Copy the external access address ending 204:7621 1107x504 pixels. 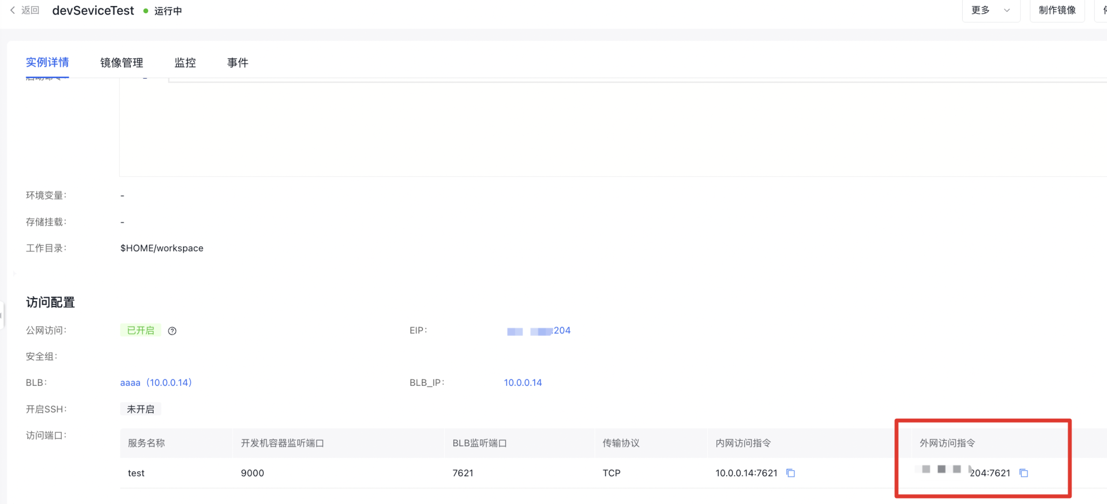[x=1023, y=473]
